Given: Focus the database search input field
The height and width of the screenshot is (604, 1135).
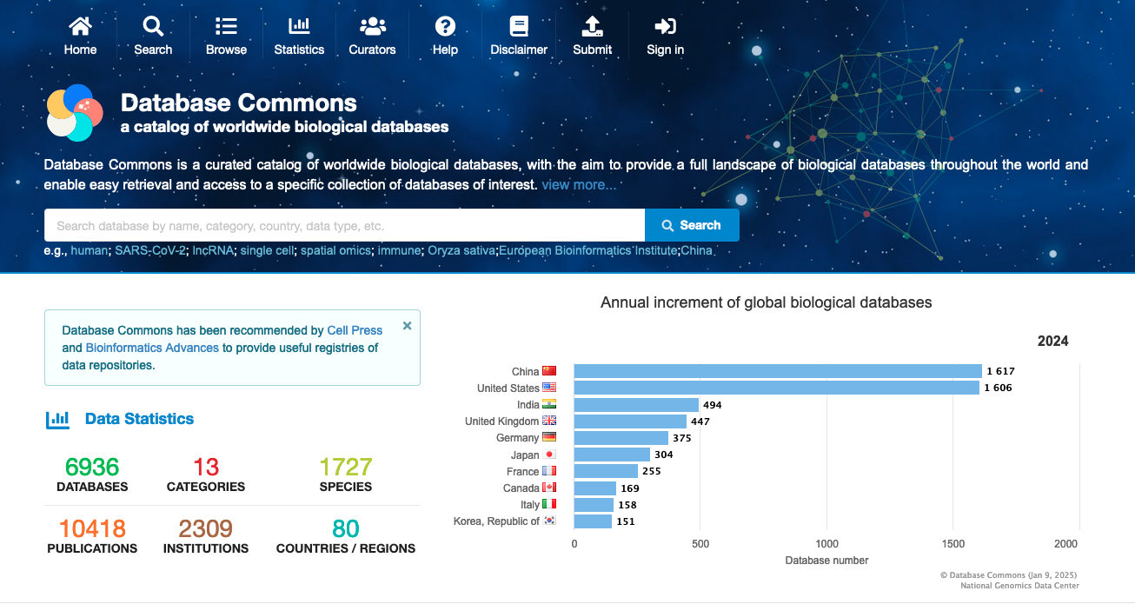Looking at the screenshot, I should click(x=344, y=226).
